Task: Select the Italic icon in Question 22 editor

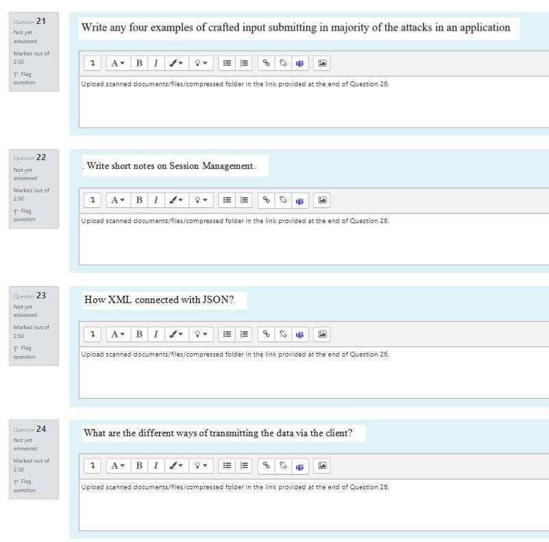Action: pos(156,200)
